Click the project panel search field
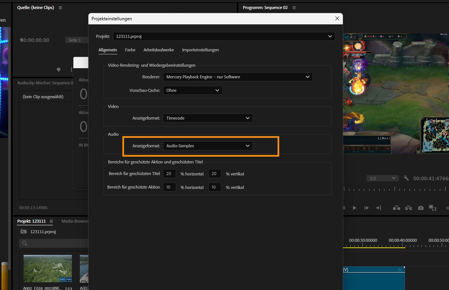 coord(54,243)
